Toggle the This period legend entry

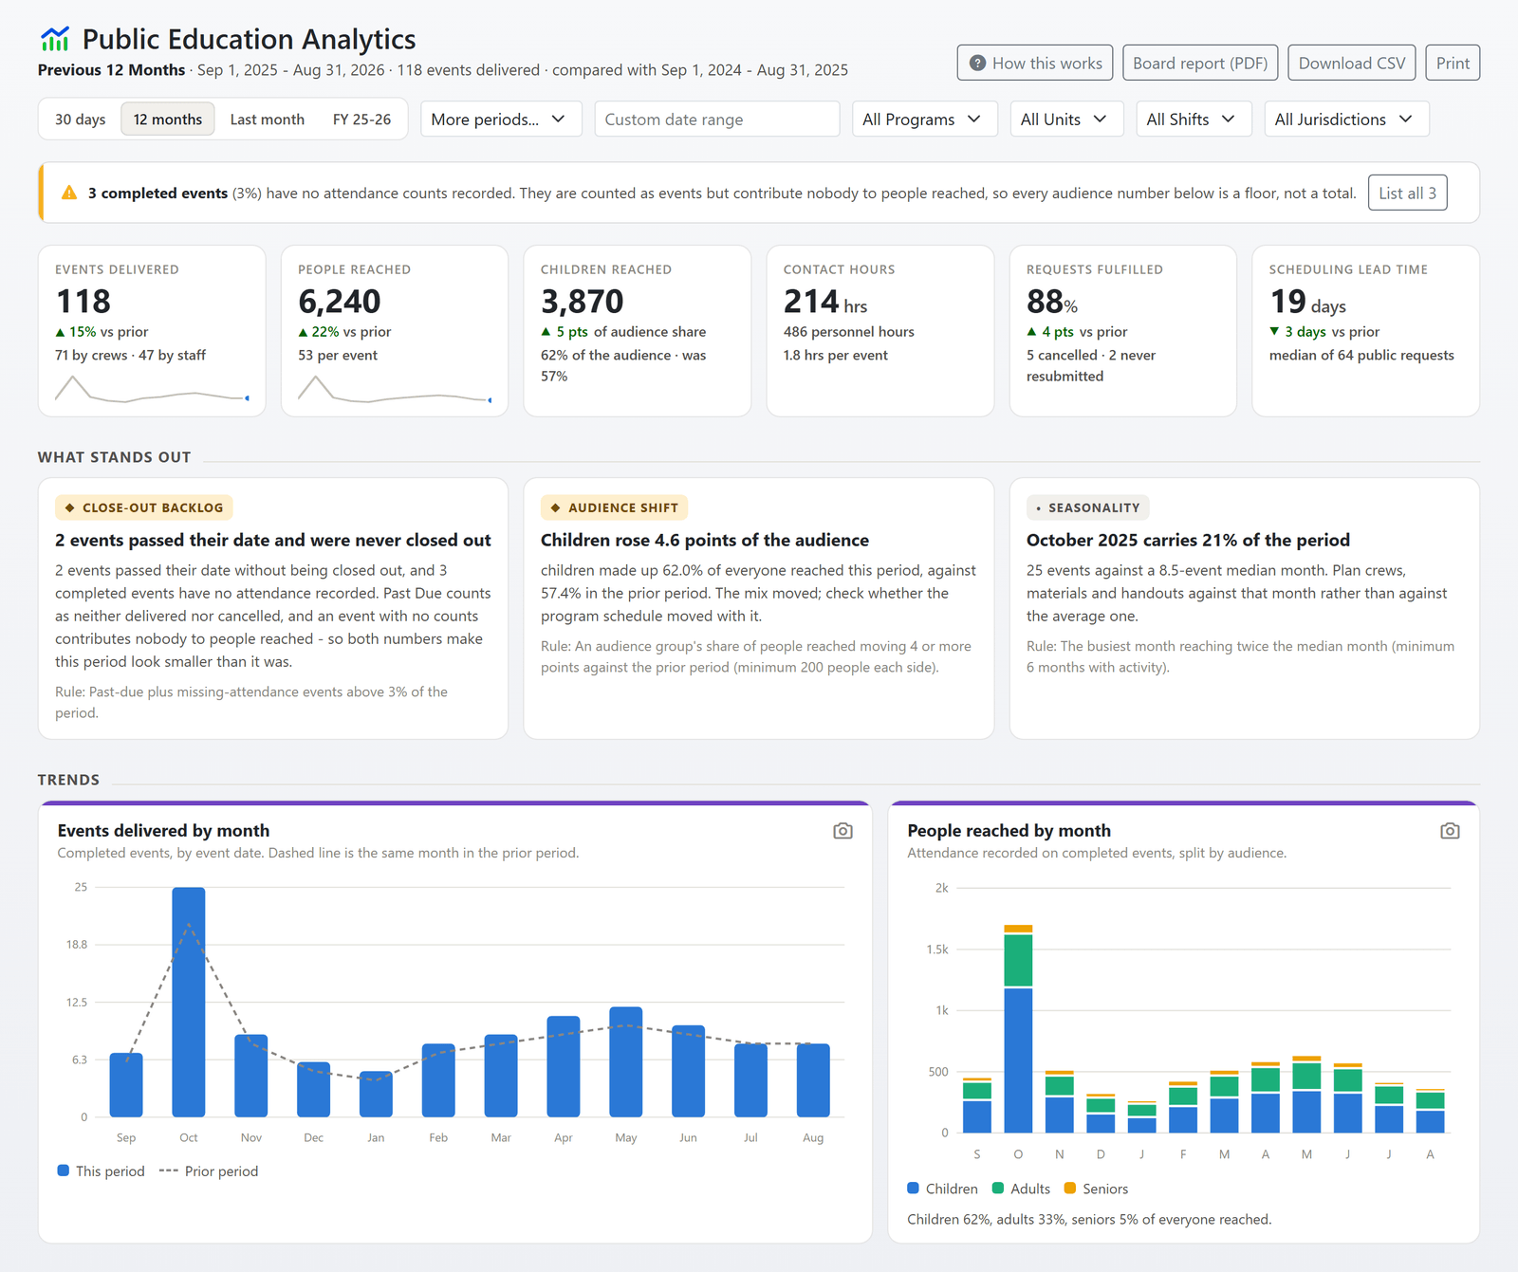click(102, 1171)
